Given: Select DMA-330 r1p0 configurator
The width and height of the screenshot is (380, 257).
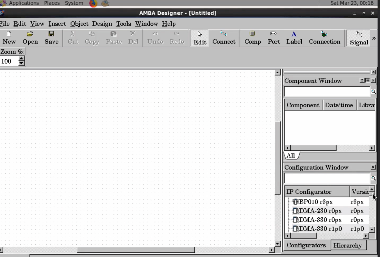Looking at the screenshot, I should coord(320,229).
